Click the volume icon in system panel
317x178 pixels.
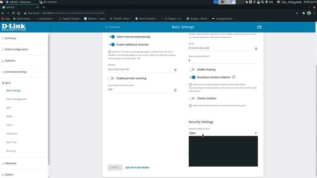pos(278,2)
